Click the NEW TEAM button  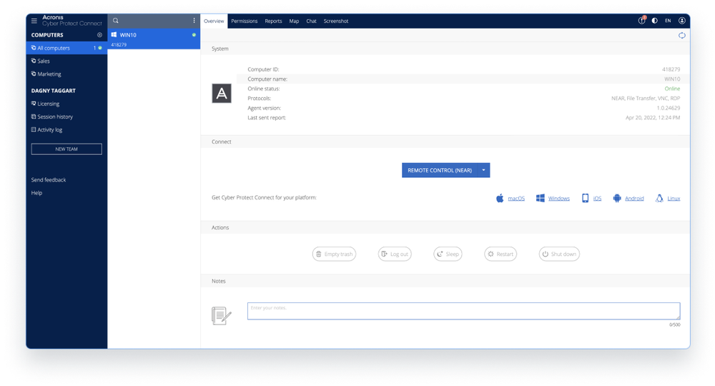pyautogui.click(x=66, y=149)
